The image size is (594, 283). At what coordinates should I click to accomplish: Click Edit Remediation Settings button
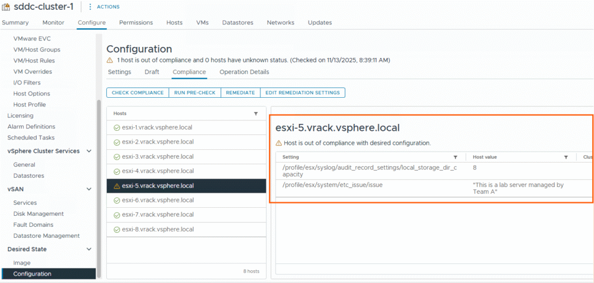pyautogui.click(x=302, y=93)
